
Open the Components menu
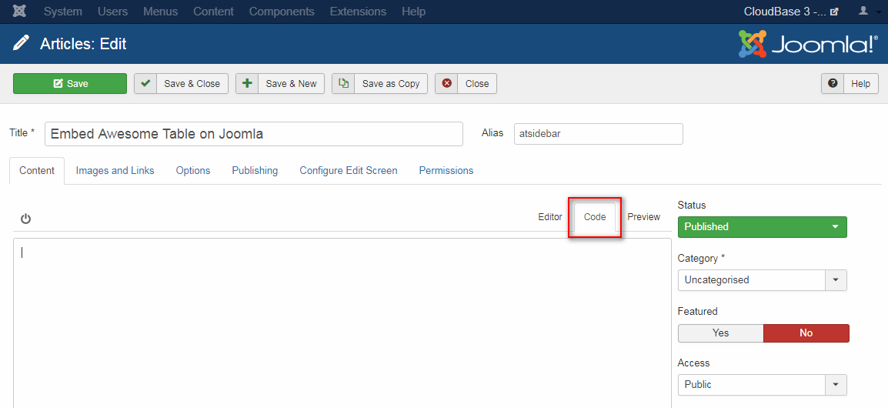coord(282,12)
